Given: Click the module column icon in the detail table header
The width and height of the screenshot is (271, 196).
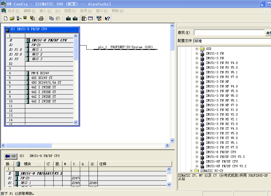Looking at the screenshot, I should click(x=18, y=164).
